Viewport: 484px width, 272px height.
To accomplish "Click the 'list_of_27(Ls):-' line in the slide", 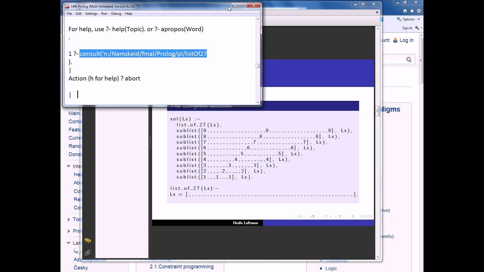I will (194, 188).
